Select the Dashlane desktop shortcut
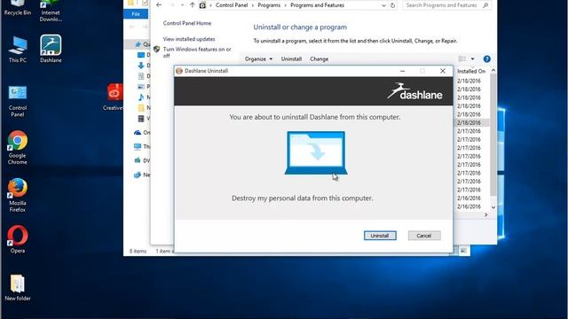Image resolution: width=568 pixels, height=319 pixels. (x=51, y=49)
